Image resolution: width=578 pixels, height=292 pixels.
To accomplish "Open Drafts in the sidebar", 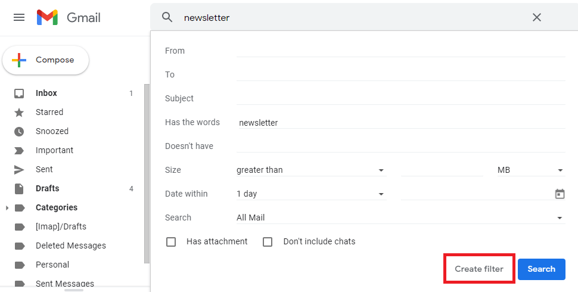I will (47, 188).
